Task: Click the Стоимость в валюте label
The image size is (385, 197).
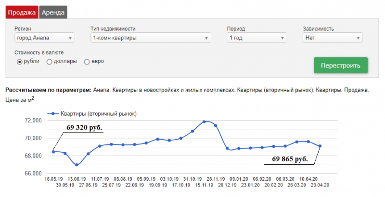Action: (39, 53)
